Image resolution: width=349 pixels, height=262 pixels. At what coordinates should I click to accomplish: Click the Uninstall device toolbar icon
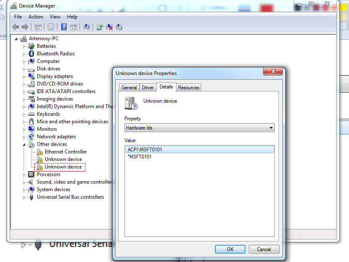[x=109, y=27]
